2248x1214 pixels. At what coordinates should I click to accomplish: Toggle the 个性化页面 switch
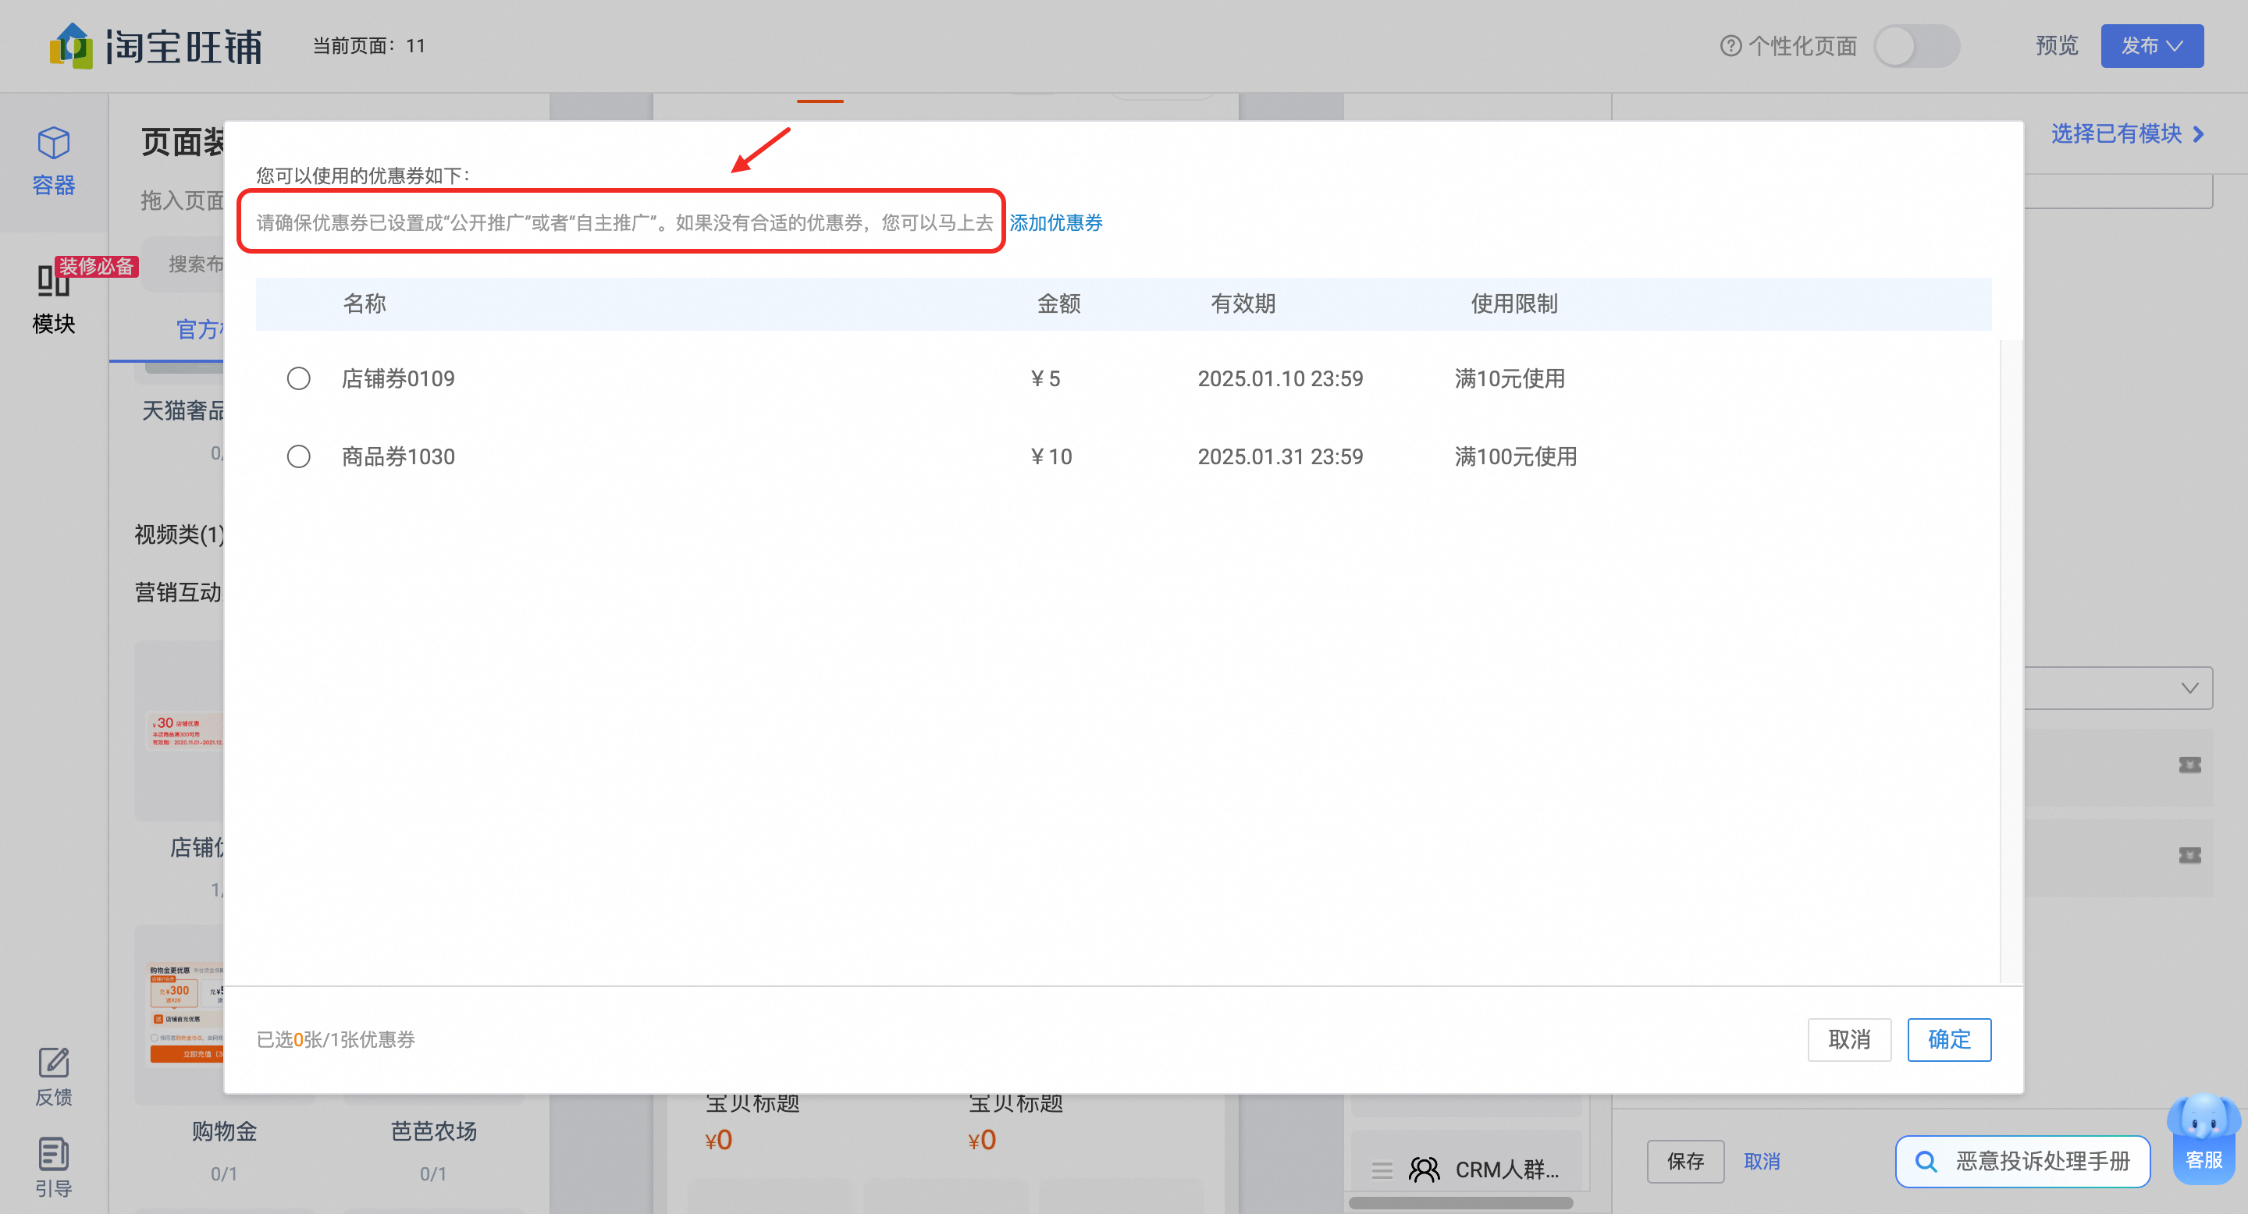[x=1916, y=45]
